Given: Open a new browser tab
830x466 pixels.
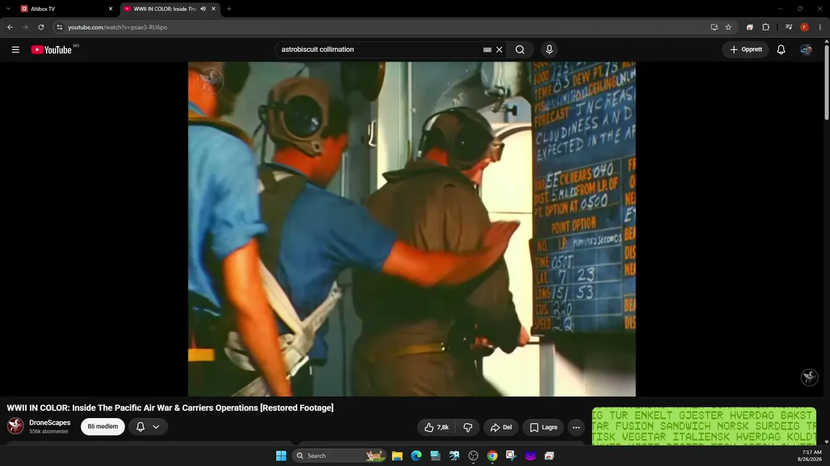Looking at the screenshot, I should tap(229, 9).
